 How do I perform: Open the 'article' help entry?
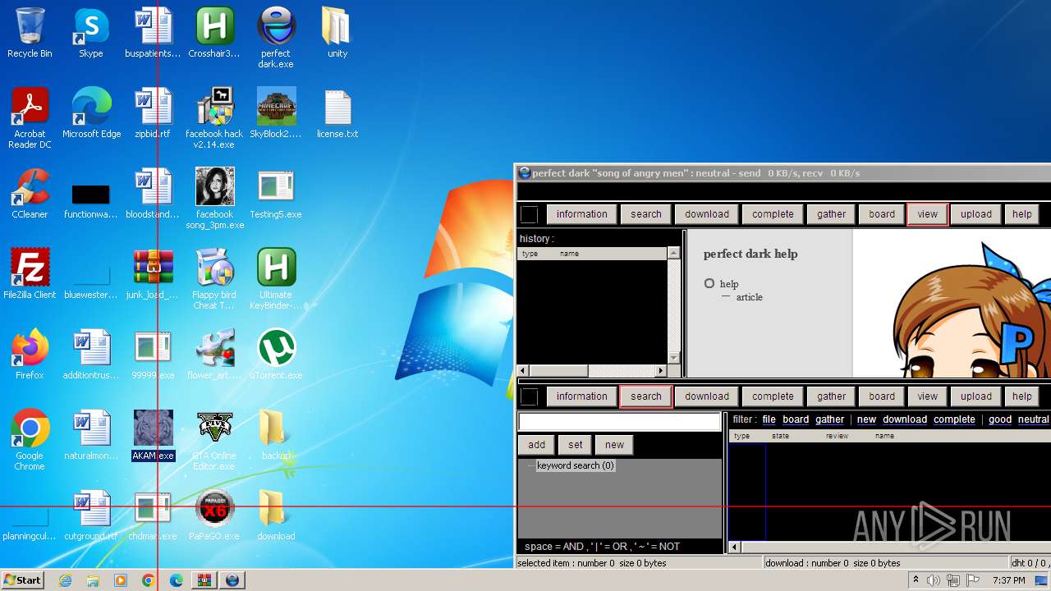[x=749, y=297]
